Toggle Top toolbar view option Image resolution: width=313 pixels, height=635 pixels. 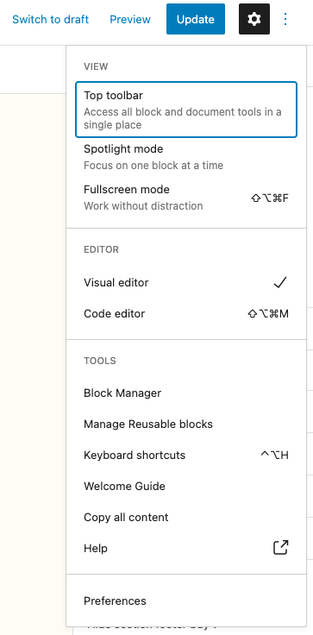[x=186, y=110]
